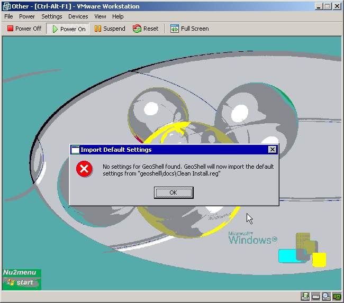Close the VMware Workstation window

[337, 6]
